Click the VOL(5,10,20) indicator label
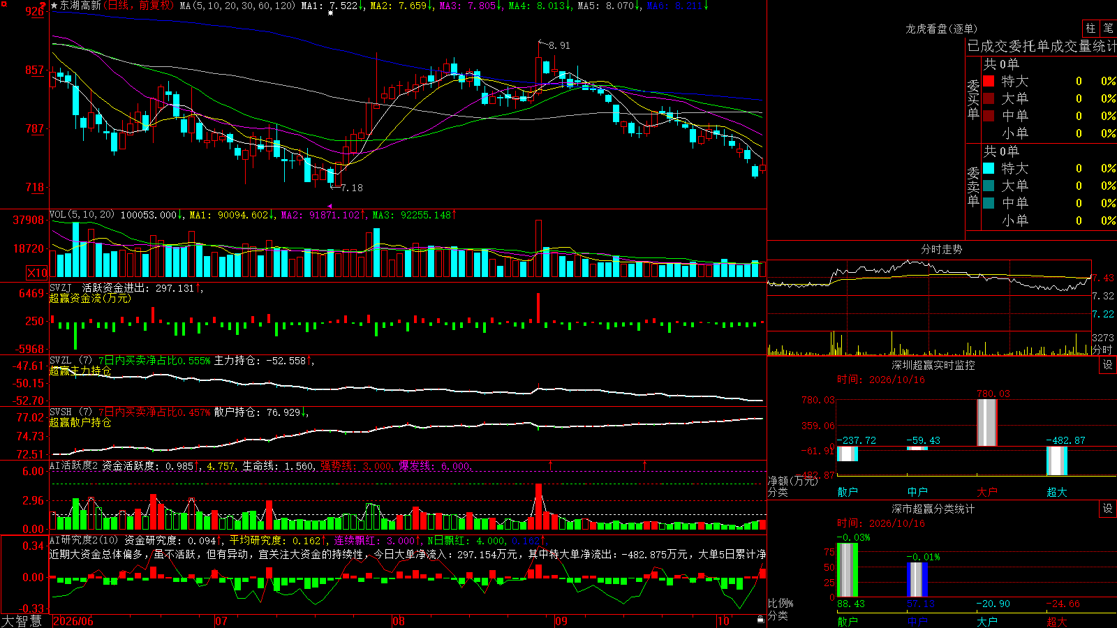 click(x=82, y=214)
